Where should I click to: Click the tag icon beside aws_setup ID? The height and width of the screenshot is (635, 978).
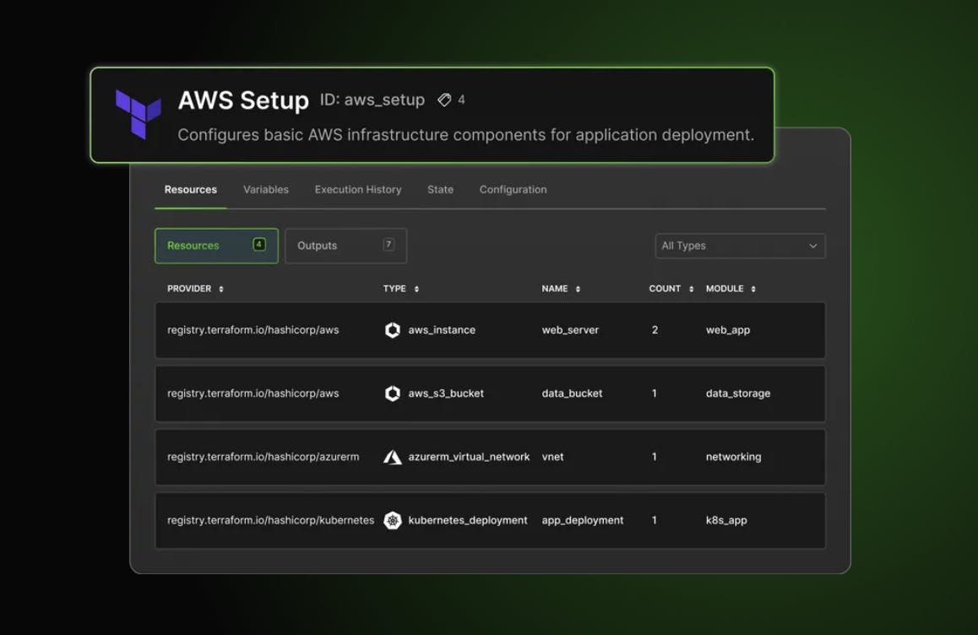coord(444,100)
